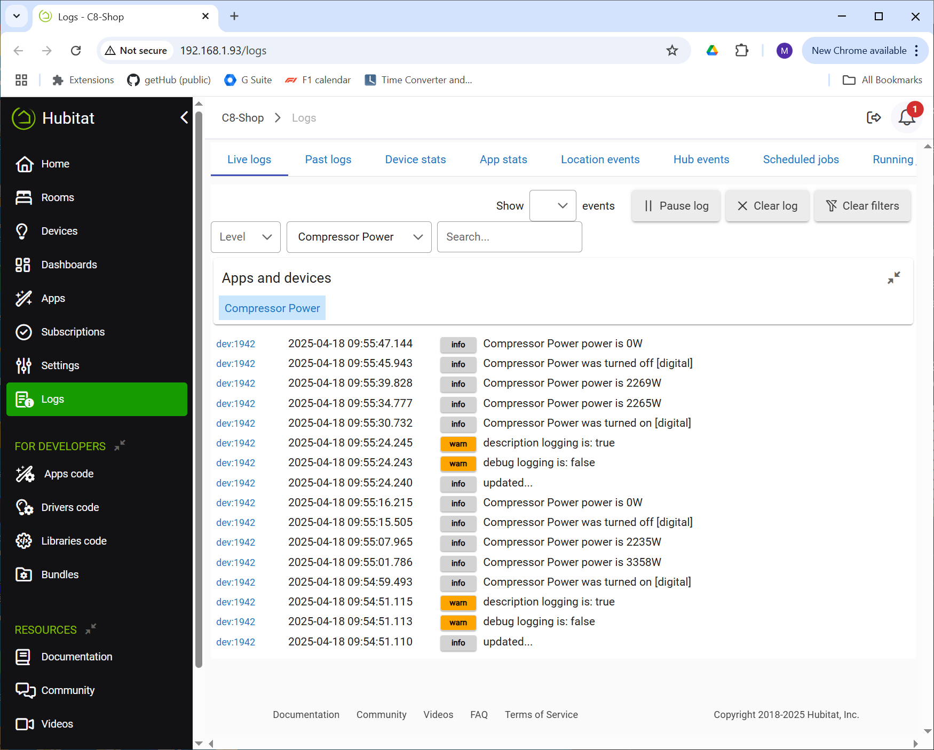Open Apps code for developers
Image resolution: width=934 pixels, height=750 pixels.
(97, 474)
